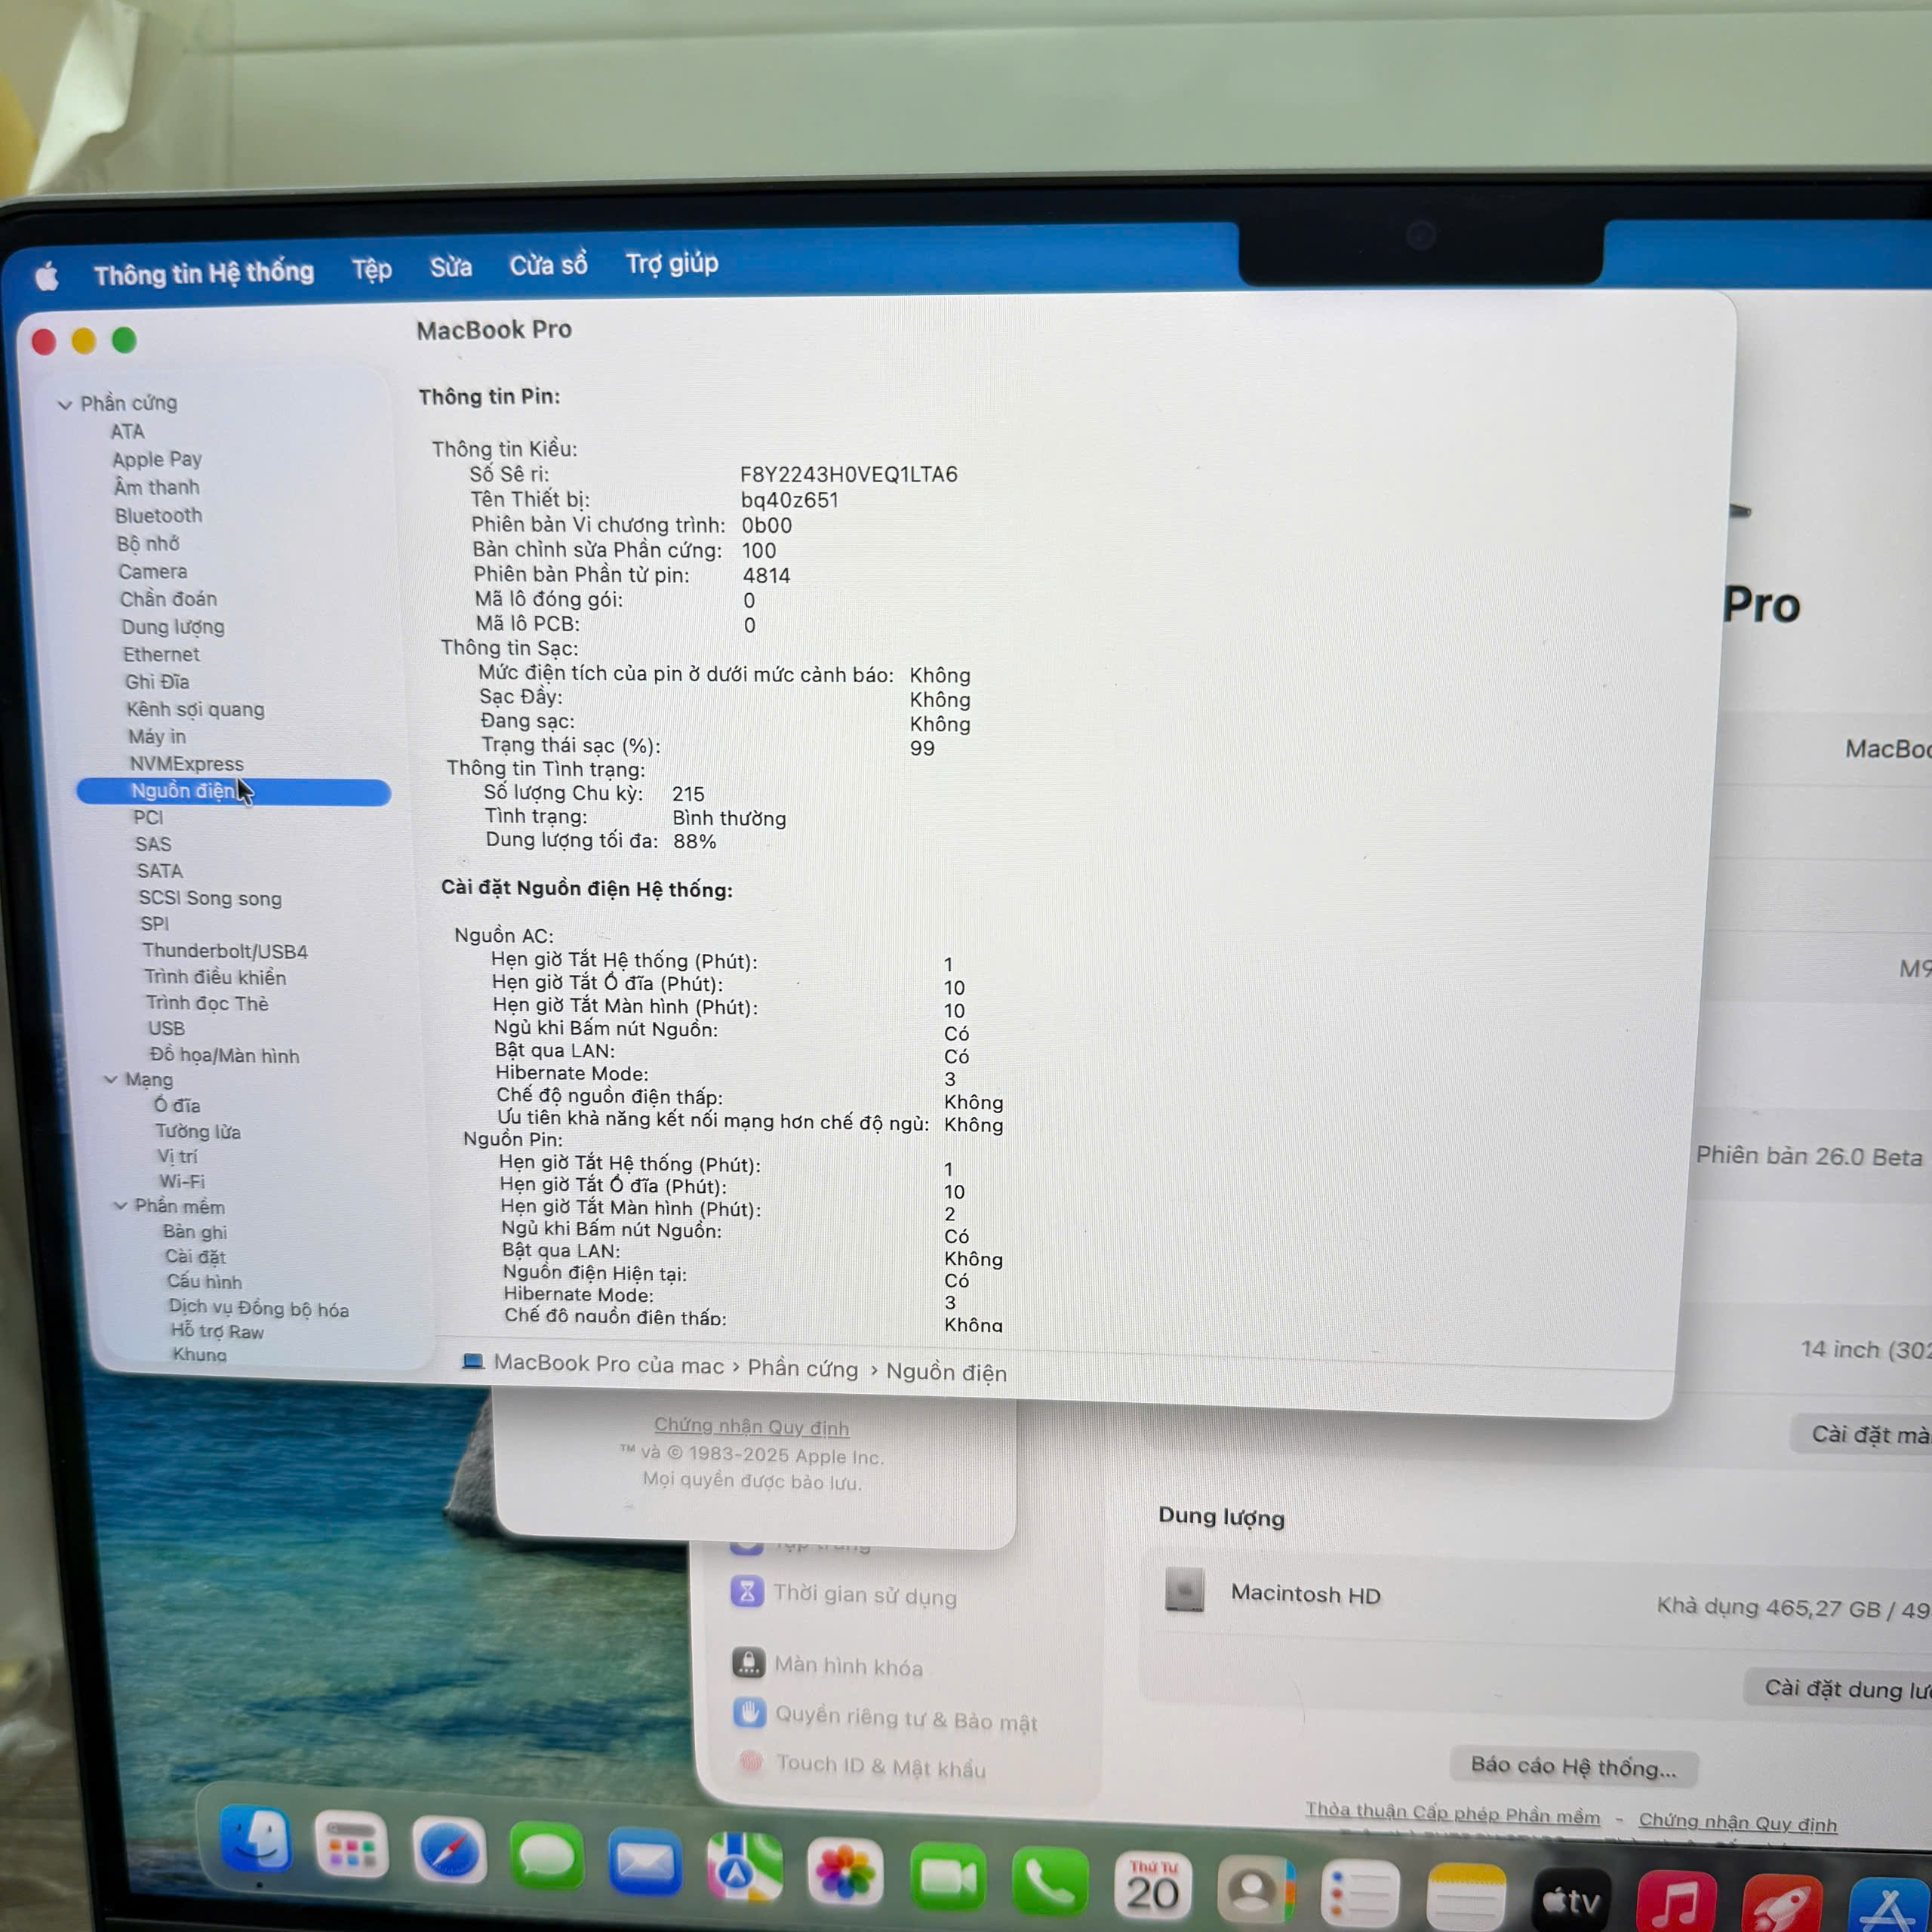Image resolution: width=1932 pixels, height=1932 pixels.
Task: Click Quyền riêng tư & Bảo mật hand icon
Action: click(x=749, y=1712)
